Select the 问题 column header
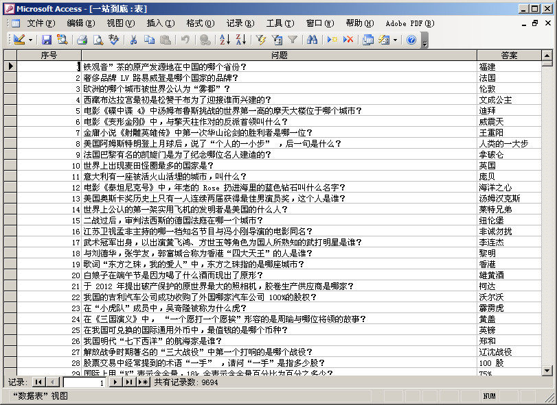This screenshot has width=557, height=405. (x=280, y=56)
